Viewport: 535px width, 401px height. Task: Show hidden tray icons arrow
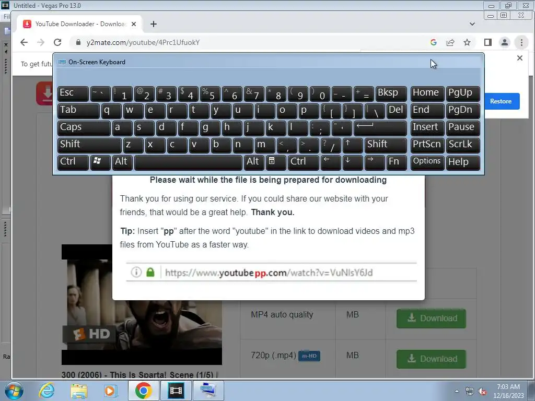(457, 391)
